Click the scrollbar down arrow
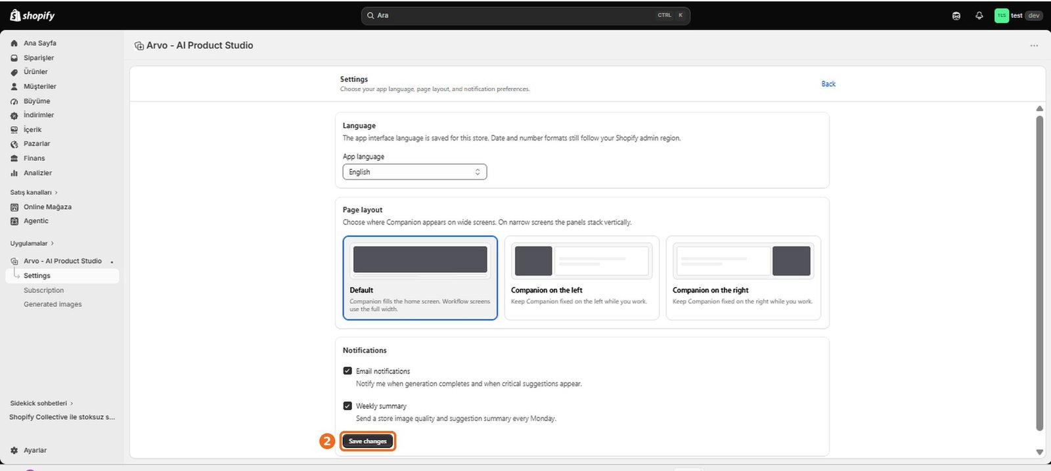Viewport: 1051px width, 471px height. [1039, 452]
